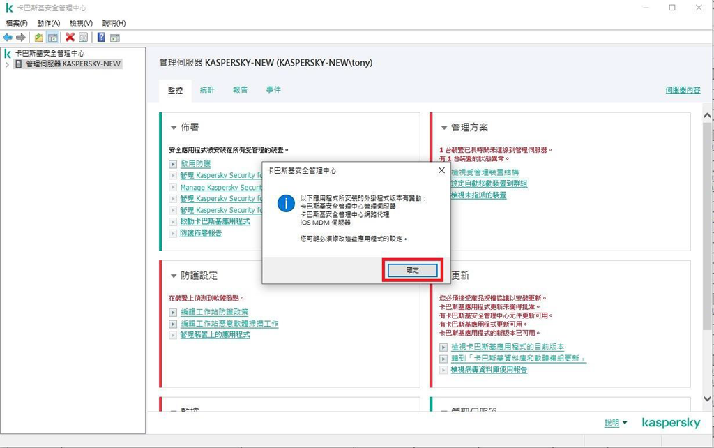Screen dimensions: 714x448
Task: Click the blue question mark help icon
Action: (101, 38)
